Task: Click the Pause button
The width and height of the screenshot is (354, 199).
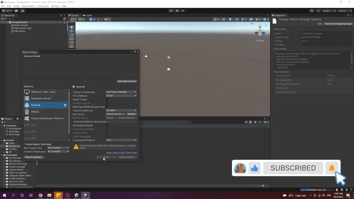Action: pyautogui.click(x=177, y=11)
